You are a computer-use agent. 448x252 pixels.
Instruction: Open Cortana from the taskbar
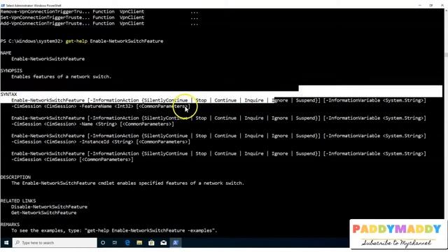pyautogui.click(x=103, y=243)
